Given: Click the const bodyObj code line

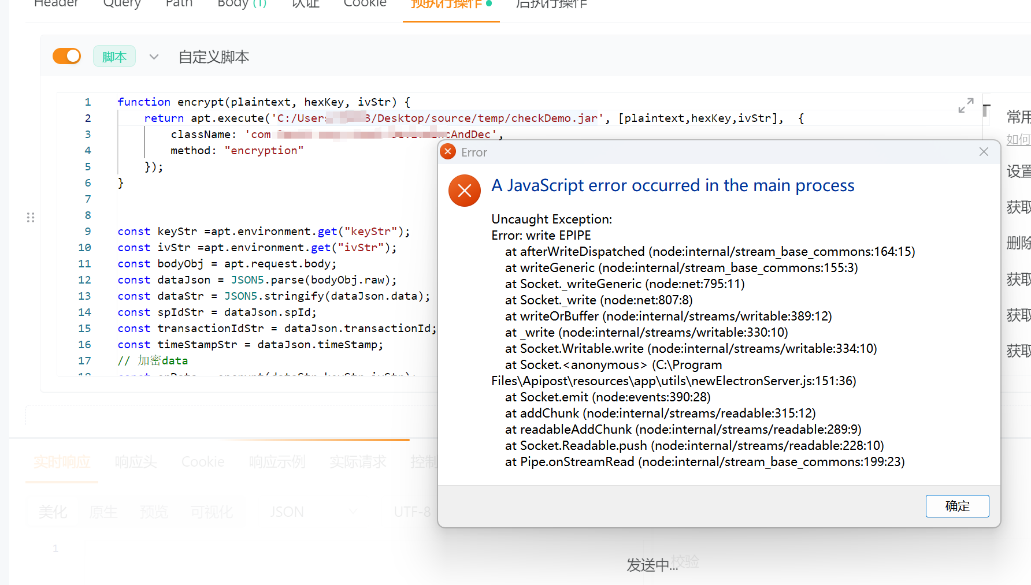Looking at the screenshot, I should tap(227, 264).
